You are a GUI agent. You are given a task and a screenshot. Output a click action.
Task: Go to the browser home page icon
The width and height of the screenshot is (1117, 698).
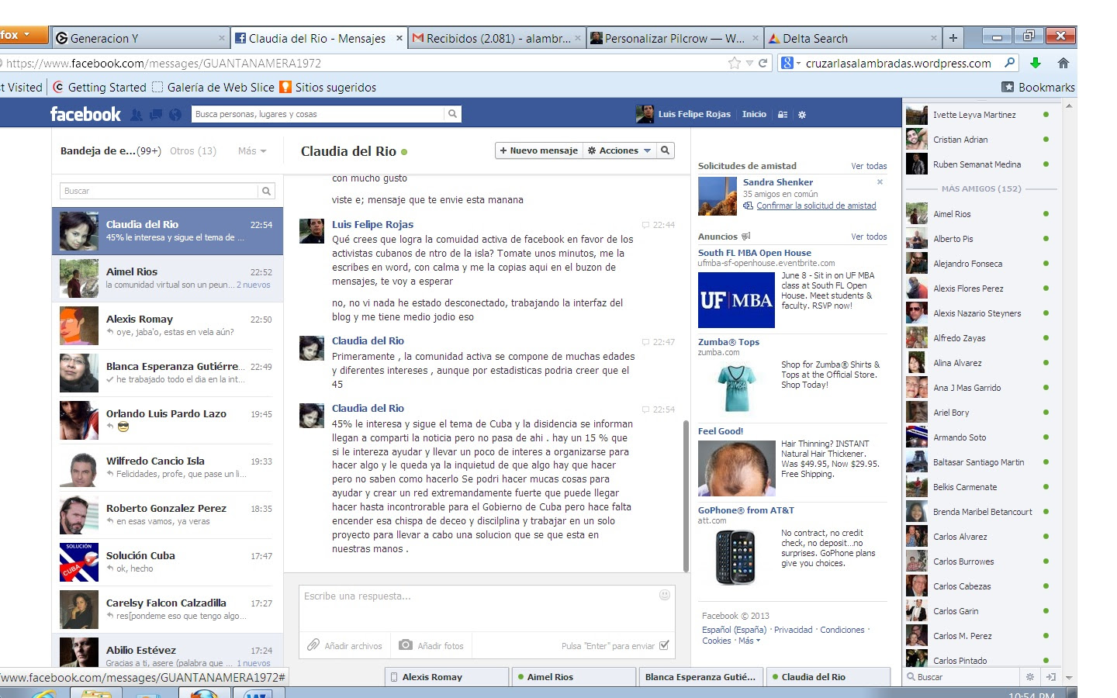tap(1063, 63)
